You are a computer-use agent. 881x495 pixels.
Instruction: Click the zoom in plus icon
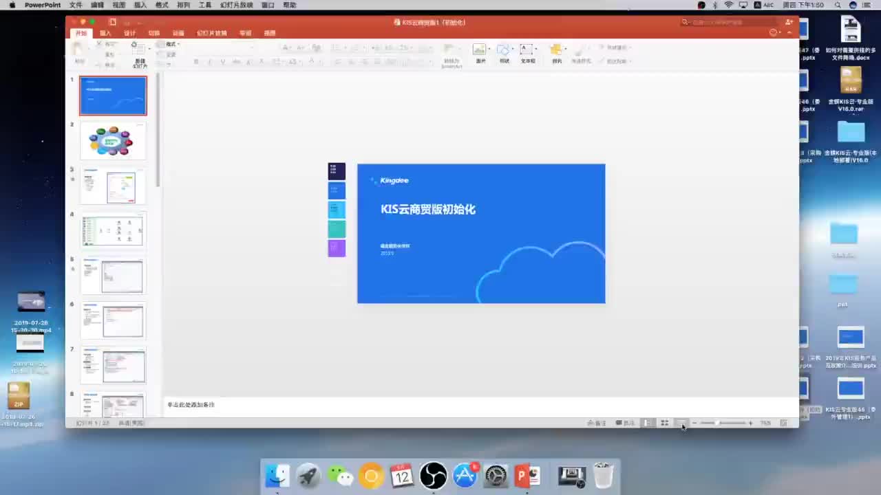pyautogui.click(x=750, y=423)
